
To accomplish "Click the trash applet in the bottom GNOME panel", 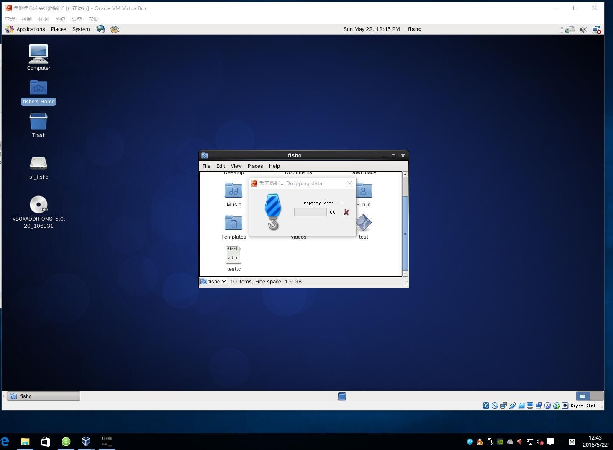I will (342, 396).
